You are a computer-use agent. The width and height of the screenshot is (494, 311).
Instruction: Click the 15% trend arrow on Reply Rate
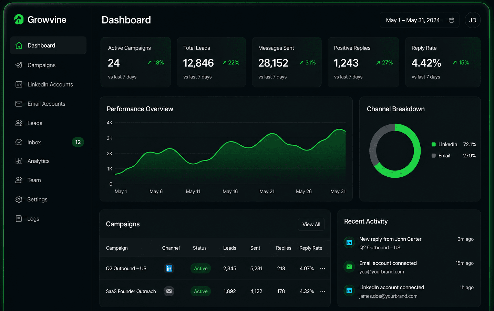(455, 63)
